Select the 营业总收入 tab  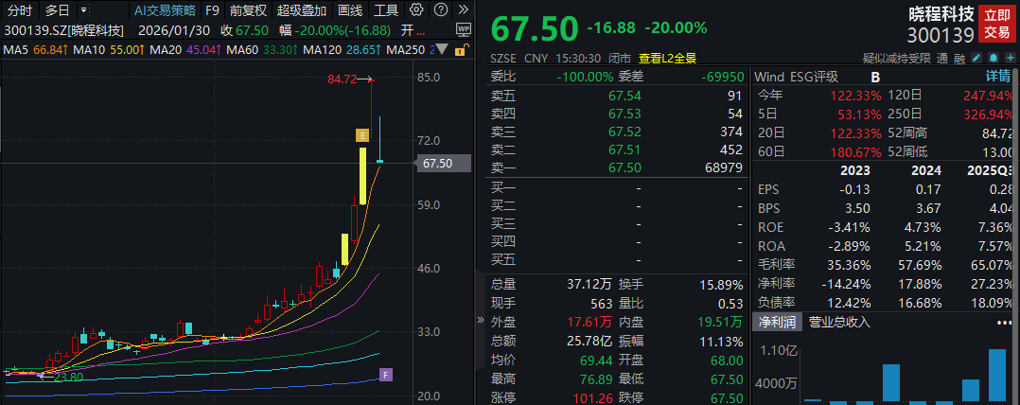838,323
